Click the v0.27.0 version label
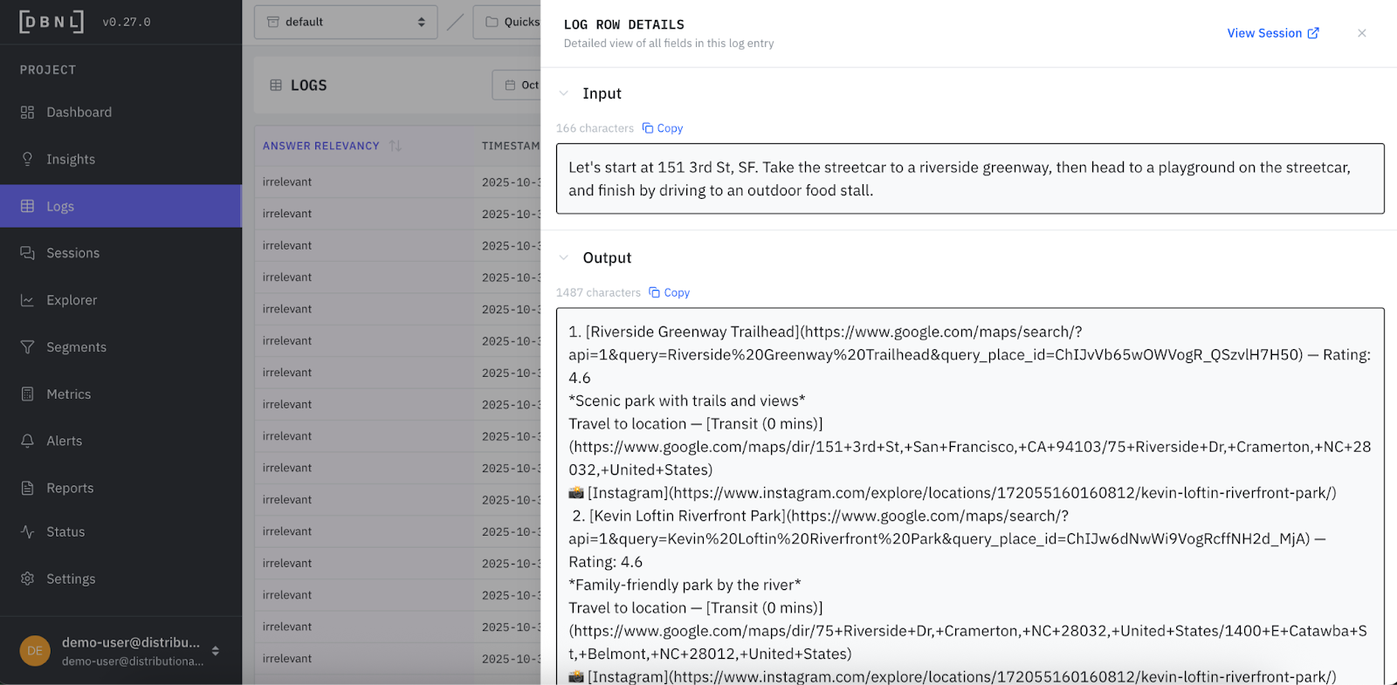Viewport: 1397px width, 685px height. coord(127,22)
